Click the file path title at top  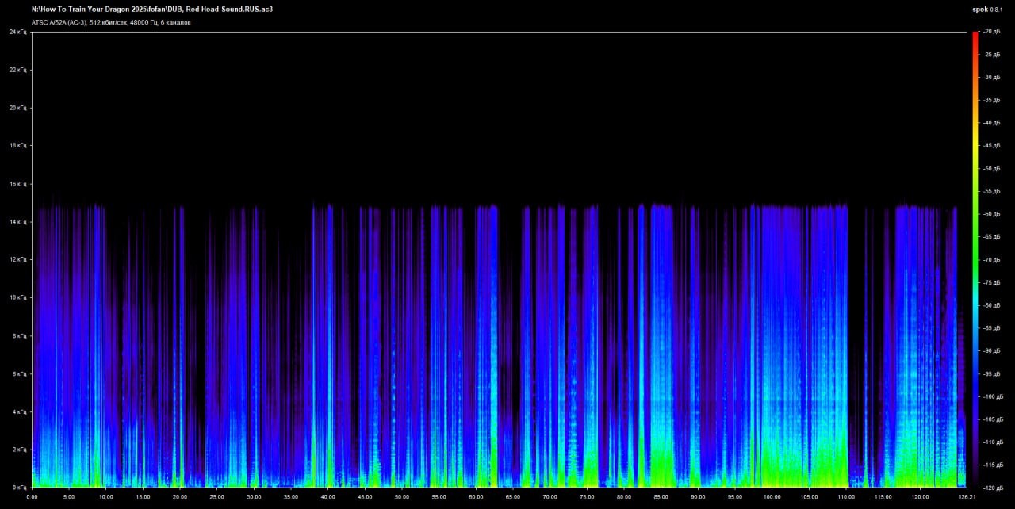click(152, 10)
